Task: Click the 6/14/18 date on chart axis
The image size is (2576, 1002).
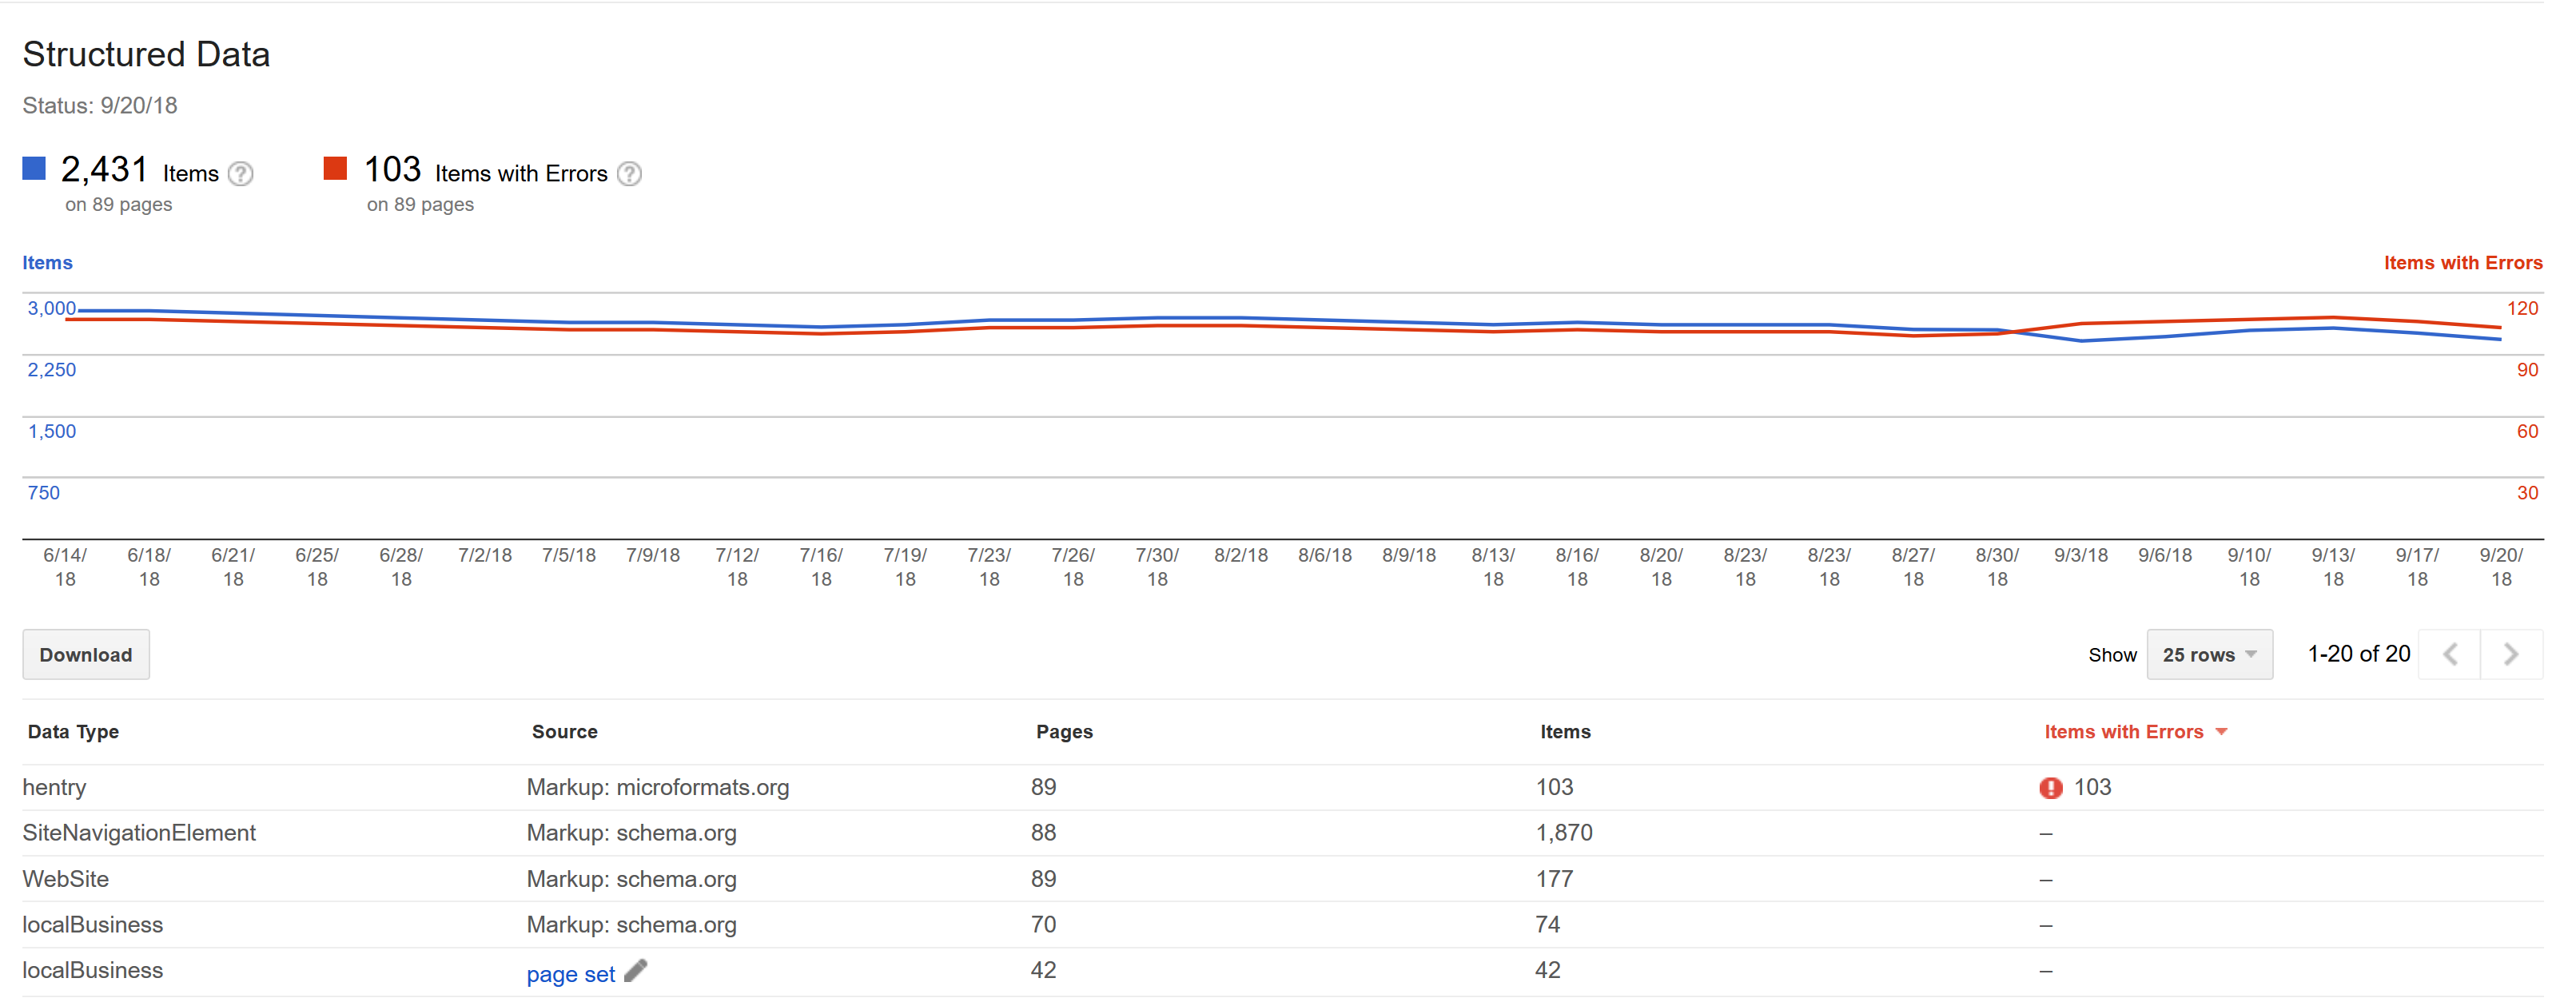Action: coord(65,567)
